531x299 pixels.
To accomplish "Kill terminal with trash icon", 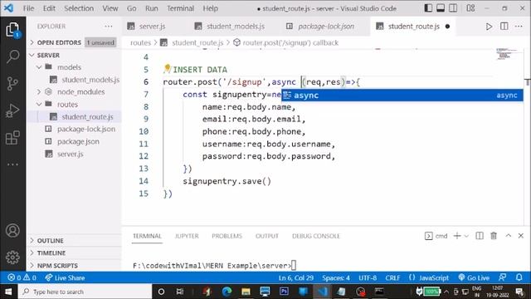I will tap(494, 236).
